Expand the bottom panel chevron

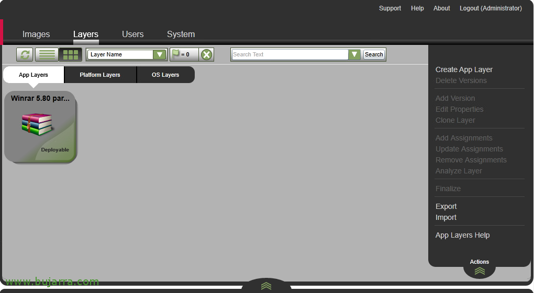click(266, 286)
